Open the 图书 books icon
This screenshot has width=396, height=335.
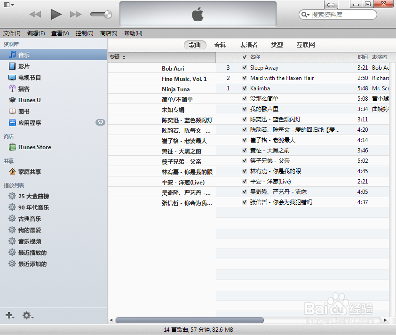(12, 111)
